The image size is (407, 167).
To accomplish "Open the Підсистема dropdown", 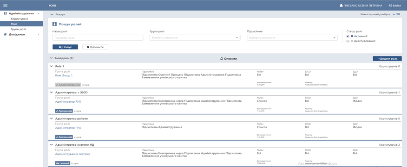I will (x=292, y=38).
